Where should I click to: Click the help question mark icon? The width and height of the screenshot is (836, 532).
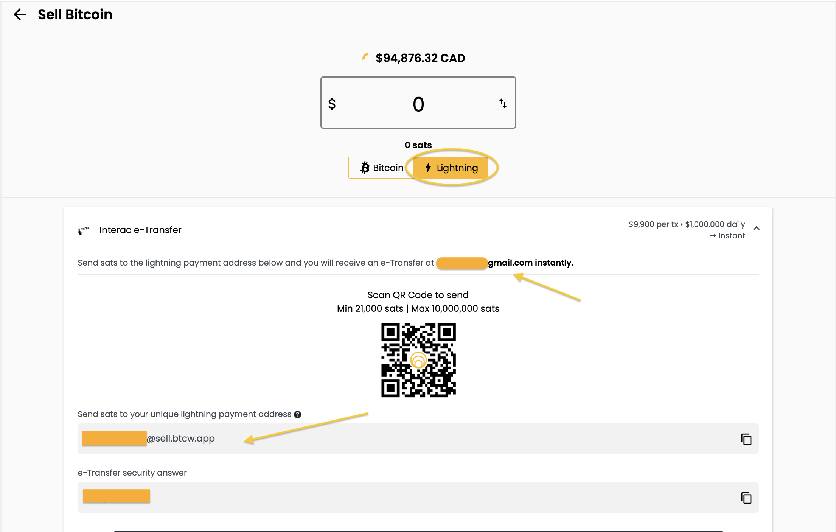click(298, 415)
